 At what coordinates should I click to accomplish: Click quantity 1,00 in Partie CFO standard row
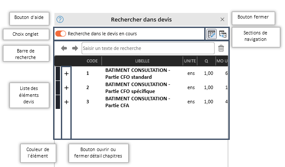coord(209,73)
